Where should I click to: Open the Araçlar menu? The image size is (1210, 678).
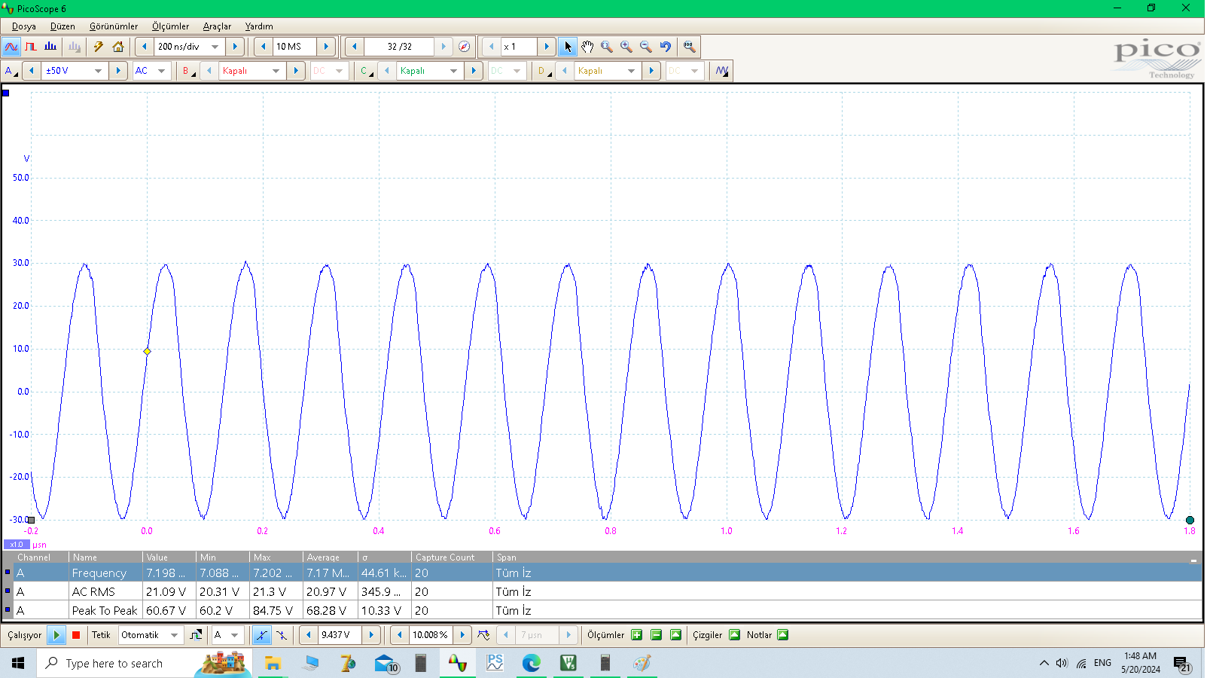click(x=217, y=26)
